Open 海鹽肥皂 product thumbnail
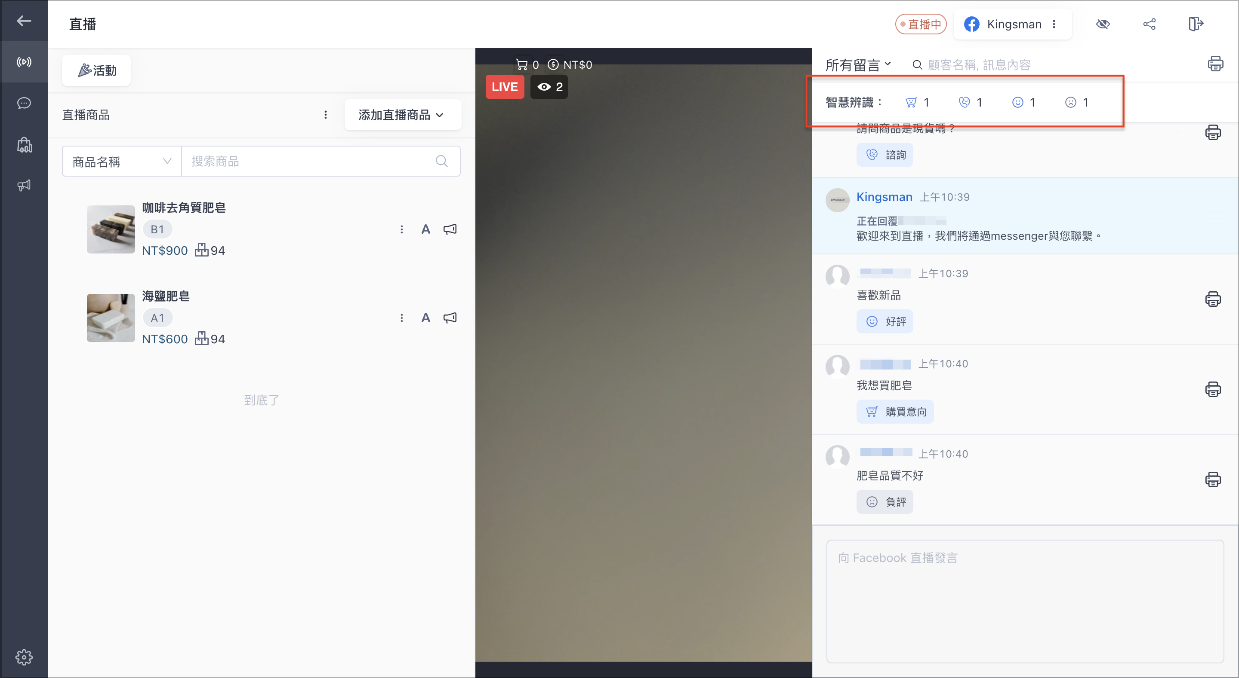Viewport: 1239px width, 678px height. click(111, 318)
